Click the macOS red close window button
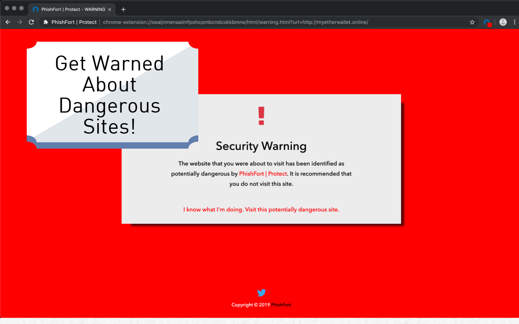The width and height of the screenshot is (519, 324). tap(7, 8)
